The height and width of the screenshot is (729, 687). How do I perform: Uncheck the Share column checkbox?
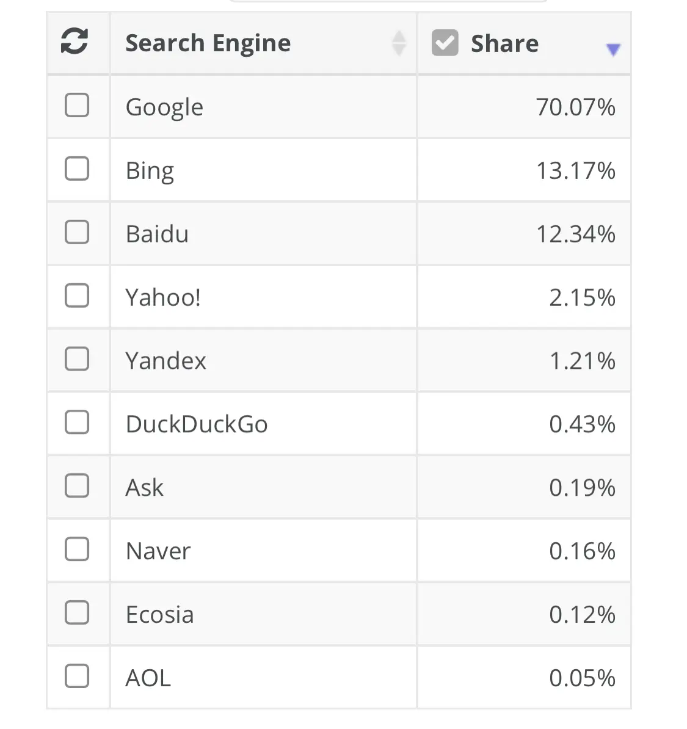[x=445, y=43]
